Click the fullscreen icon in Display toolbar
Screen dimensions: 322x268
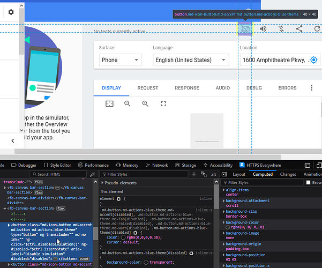point(163,103)
